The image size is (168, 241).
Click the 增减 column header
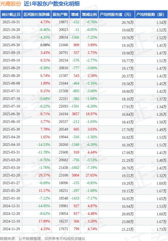point(75,15)
